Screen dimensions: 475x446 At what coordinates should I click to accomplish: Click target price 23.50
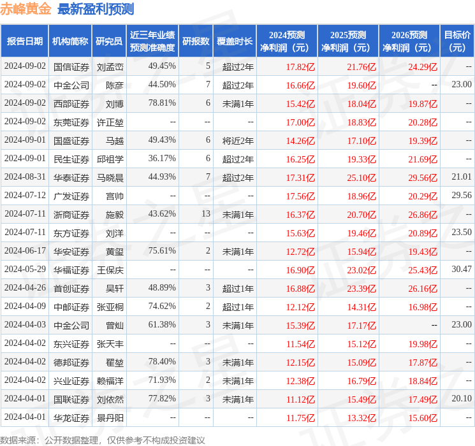(x=462, y=232)
